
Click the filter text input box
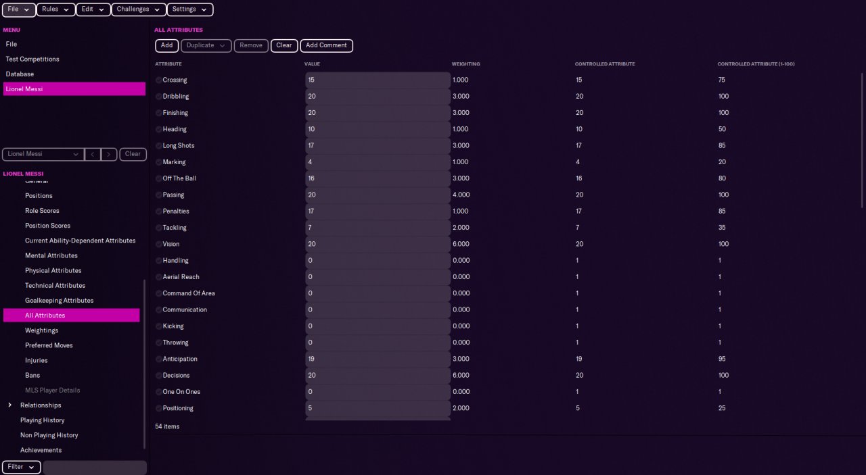tap(95, 467)
